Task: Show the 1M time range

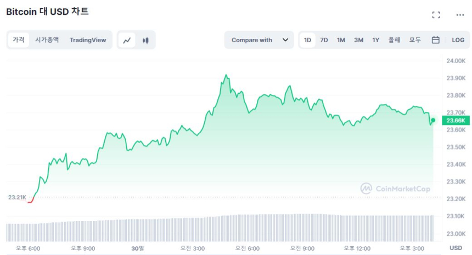Action: pyautogui.click(x=341, y=40)
